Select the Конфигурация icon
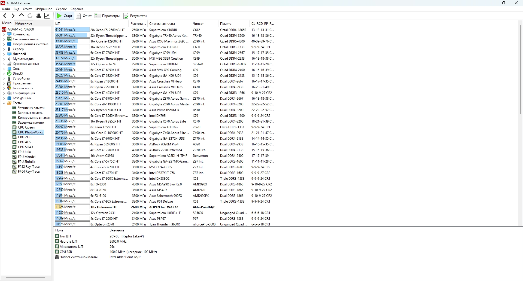The height and width of the screenshot is (281, 523). click(x=9, y=93)
